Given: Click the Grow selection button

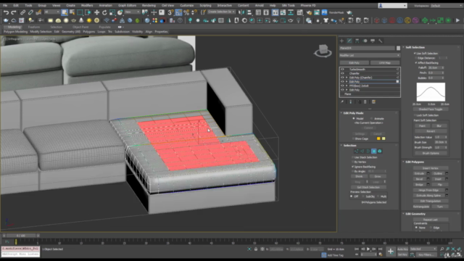Looking at the screenshot, I should [x=378, y=176].
